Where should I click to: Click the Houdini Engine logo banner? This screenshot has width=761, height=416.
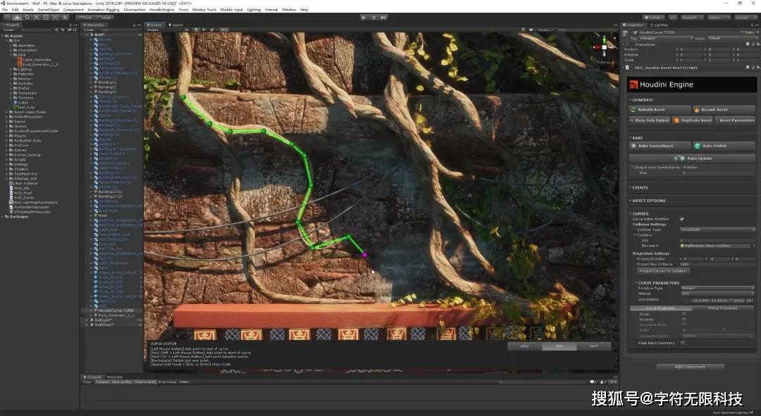click(691, 84)
